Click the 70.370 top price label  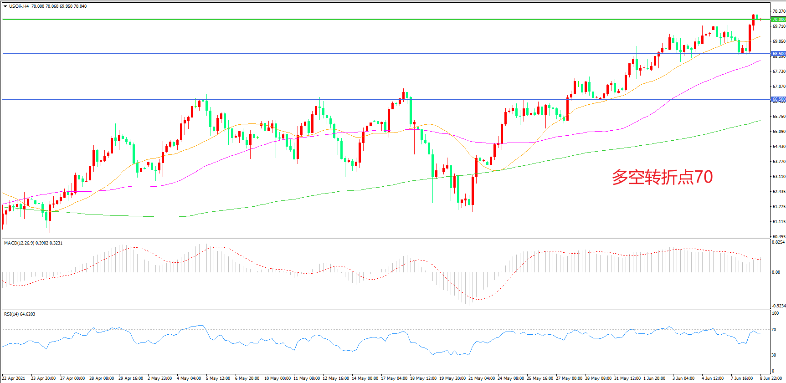(779, 11)
